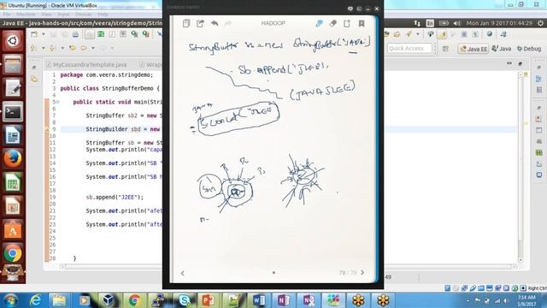Viewport: 547px width, 308px height.
Task: Open Ubuntu sound volume indicator
Action: (x=457, y=23)
